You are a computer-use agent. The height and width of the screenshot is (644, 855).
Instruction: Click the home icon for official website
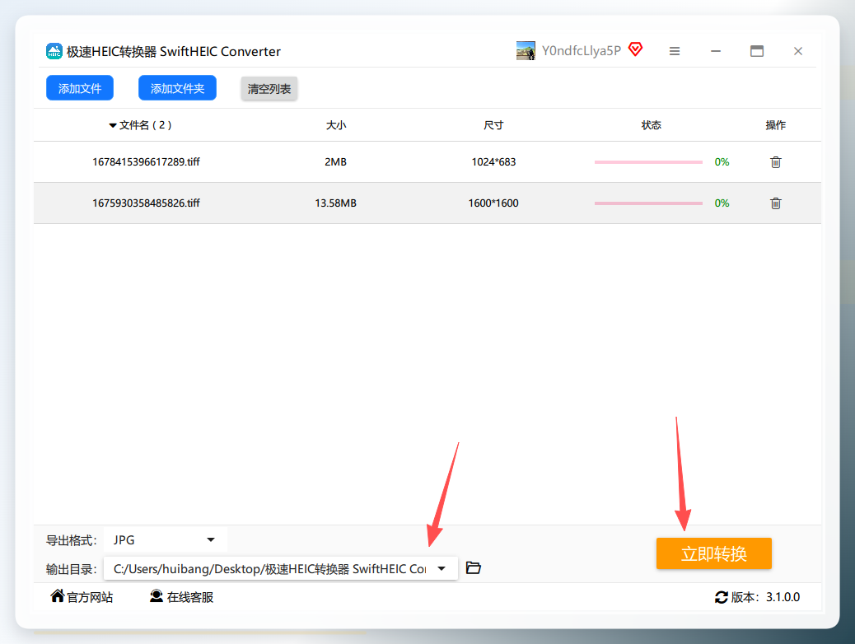[x=58, y=596]
